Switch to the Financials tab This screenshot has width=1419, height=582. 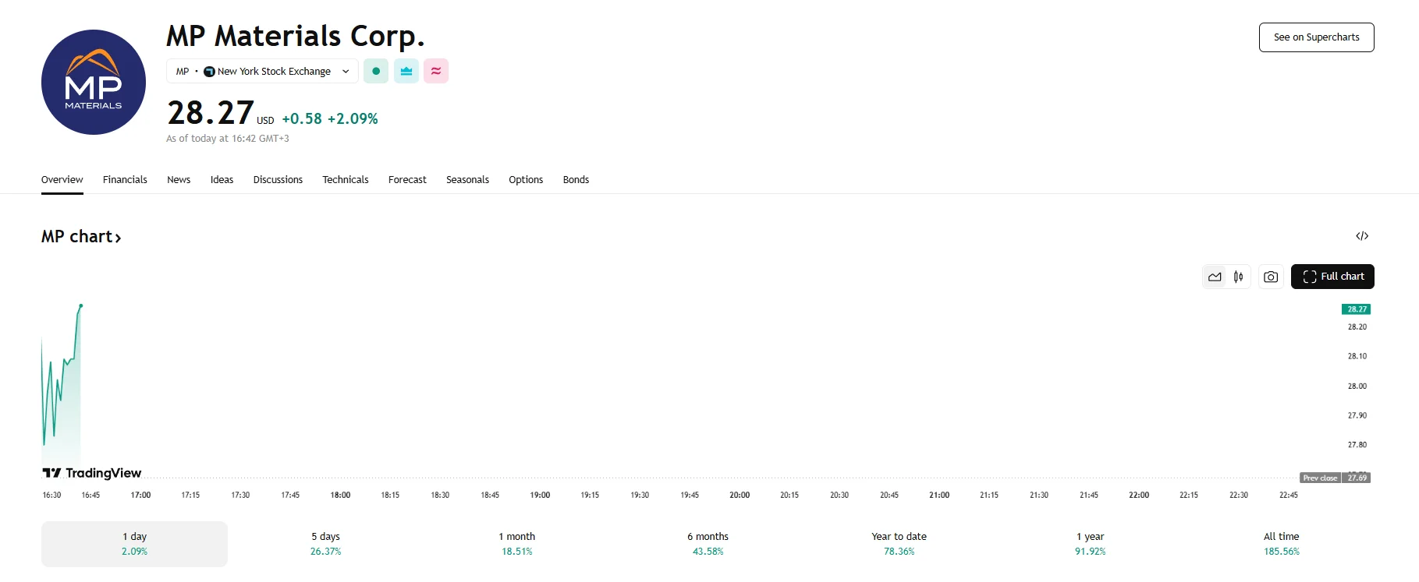coord(125,179)
